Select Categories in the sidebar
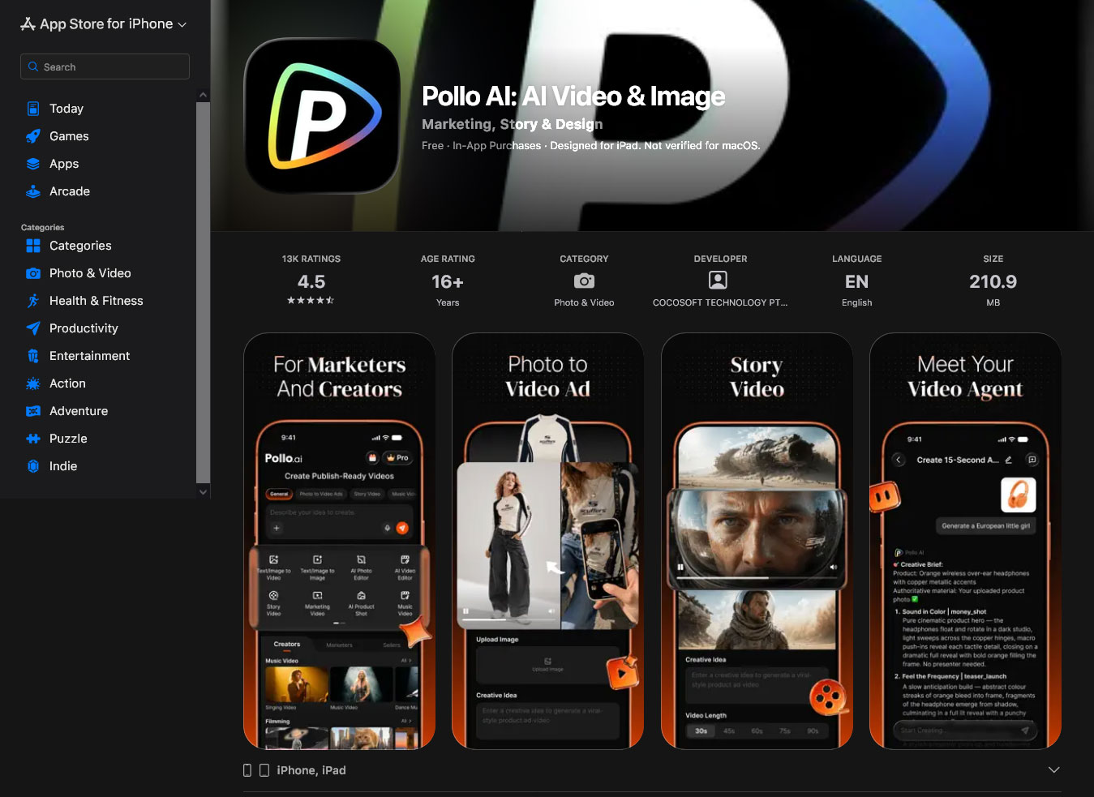Viewport: 1094px width, 797px height. coord(80,246)
